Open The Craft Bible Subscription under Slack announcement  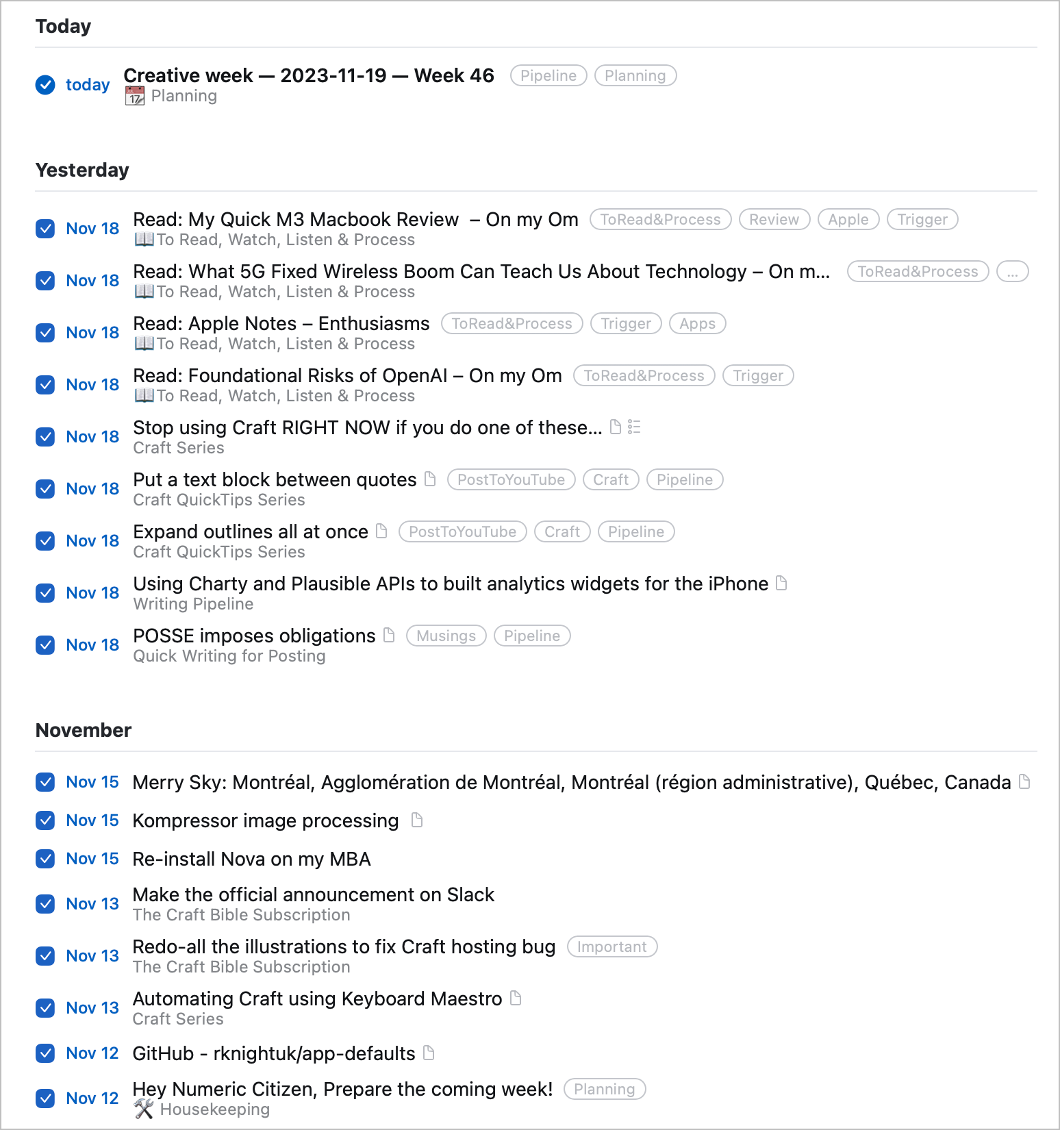pos(242,915)
